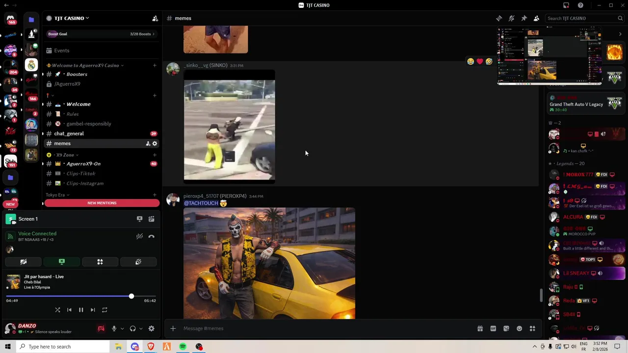Start an activity in voice panel

tap(100, 262)
